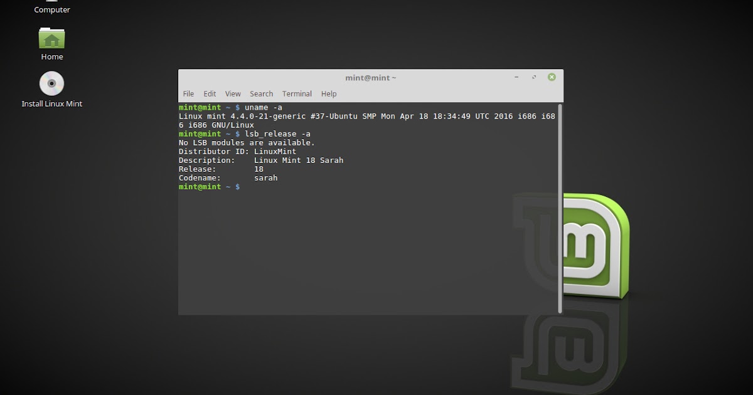Image resolution: width=753 pixels, height=395 pixels.
Task: Open the Search menu in the terminal
Action: [x=261, y=93]
